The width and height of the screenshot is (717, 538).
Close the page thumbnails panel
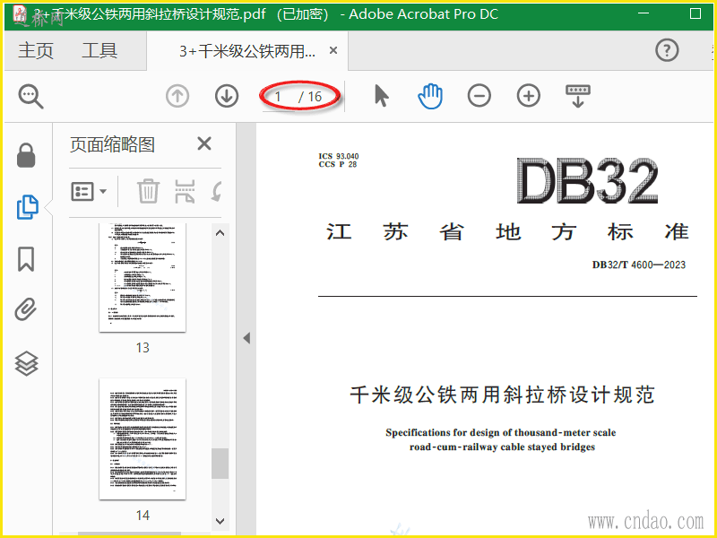(204, 143)
